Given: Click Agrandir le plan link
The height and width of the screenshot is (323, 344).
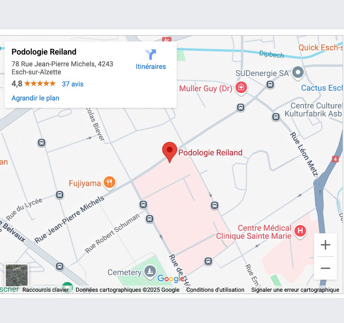Looking at the screenshot, I should [x=35, y=98].
